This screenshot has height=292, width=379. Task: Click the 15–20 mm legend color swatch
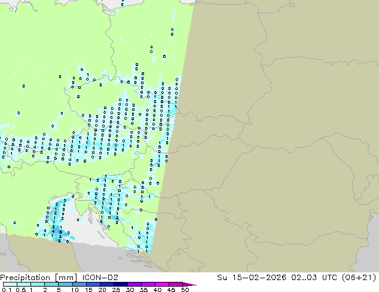click(x=93, y=284)
